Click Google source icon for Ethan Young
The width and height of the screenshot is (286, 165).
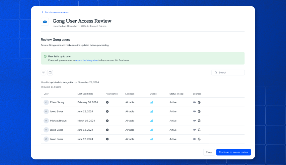[199, 102]
